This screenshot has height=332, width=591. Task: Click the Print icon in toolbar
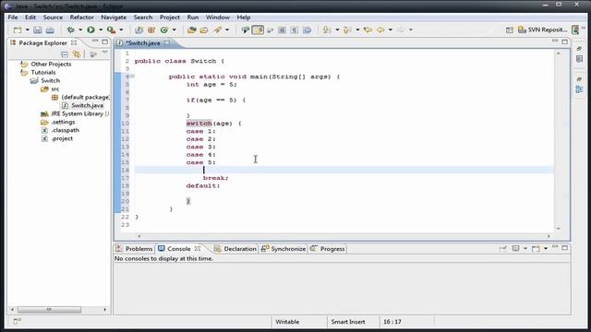[x=50, y=30]
